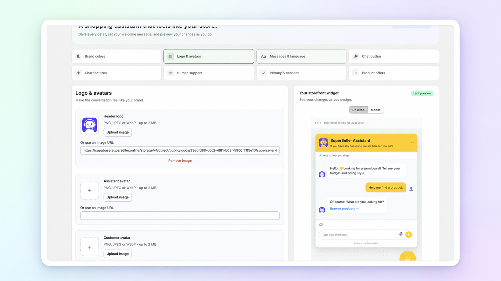
Task: Open Messages & language settings
Action: (301, 57)
